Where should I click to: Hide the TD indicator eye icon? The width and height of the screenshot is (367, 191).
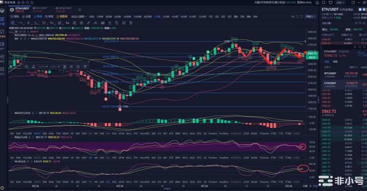(x=20, y=32)
